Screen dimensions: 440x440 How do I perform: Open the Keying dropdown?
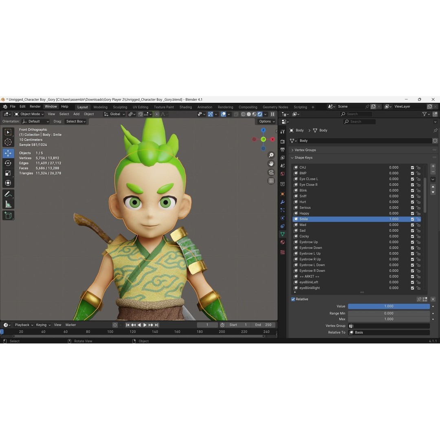pos(43,325)
